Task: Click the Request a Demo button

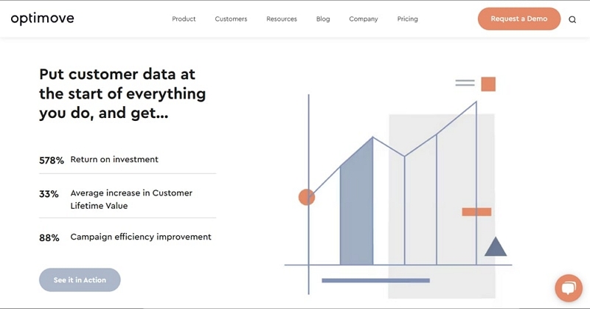Action: [x=519, y=19]
